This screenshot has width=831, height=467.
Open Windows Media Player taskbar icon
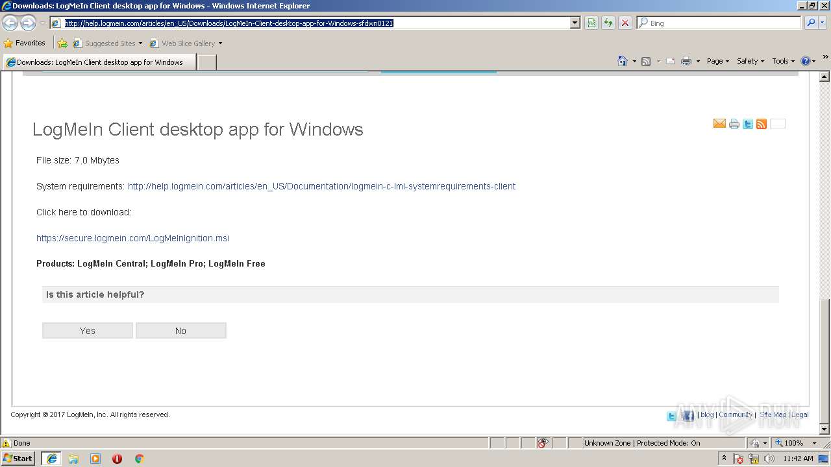[95, 459]
